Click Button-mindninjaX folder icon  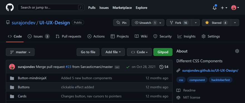pos(12,78)
